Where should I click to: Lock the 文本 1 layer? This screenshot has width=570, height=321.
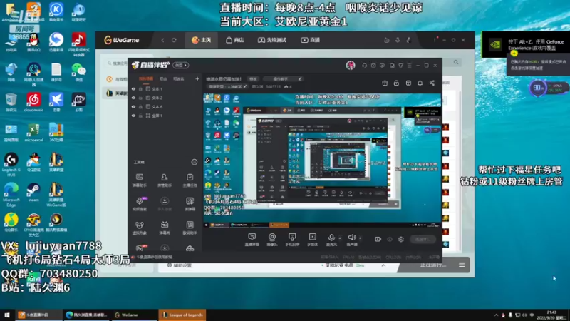pos(140,88)
